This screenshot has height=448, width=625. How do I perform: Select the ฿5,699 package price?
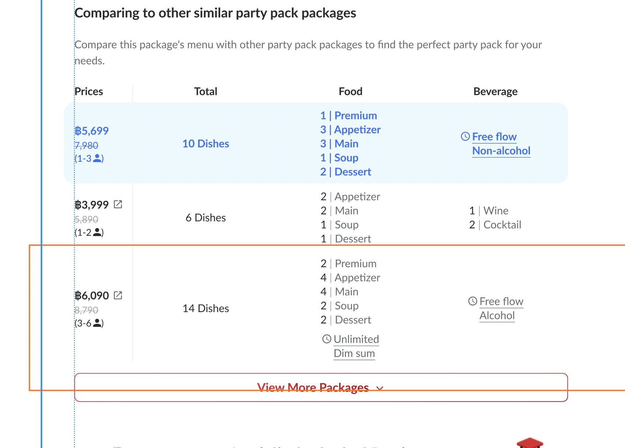[92, 131]
